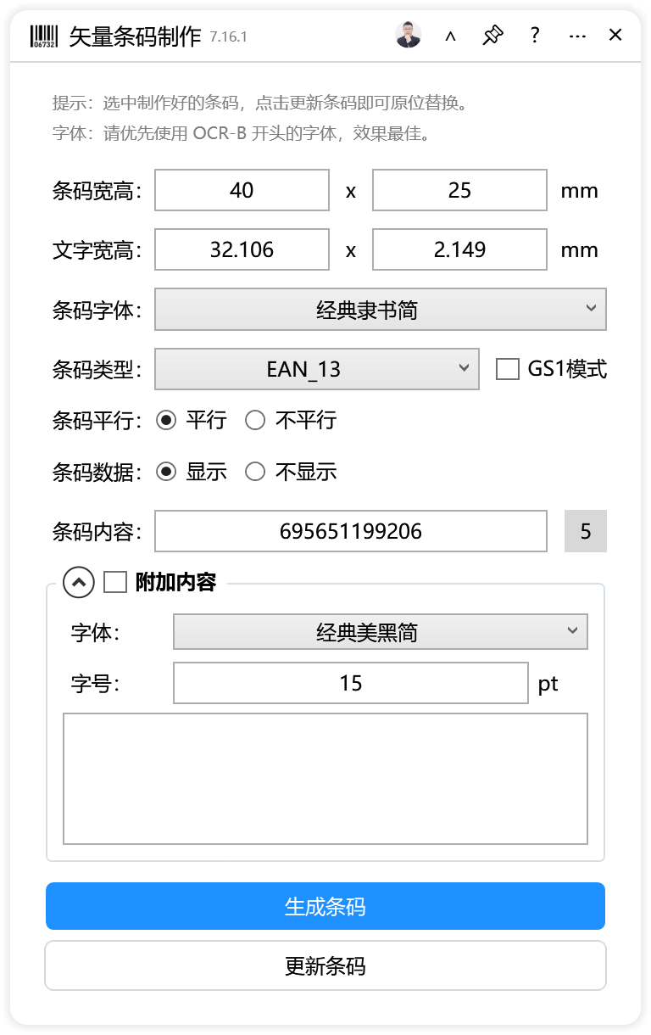Click the 更新条码 button
The image size is (651, 1035).
tap(325, 965)
